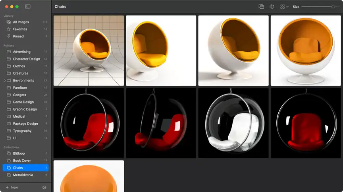Select the Typography folder
Image resolution: width=343 pixels, height=192 pixels.
[25, 131]
